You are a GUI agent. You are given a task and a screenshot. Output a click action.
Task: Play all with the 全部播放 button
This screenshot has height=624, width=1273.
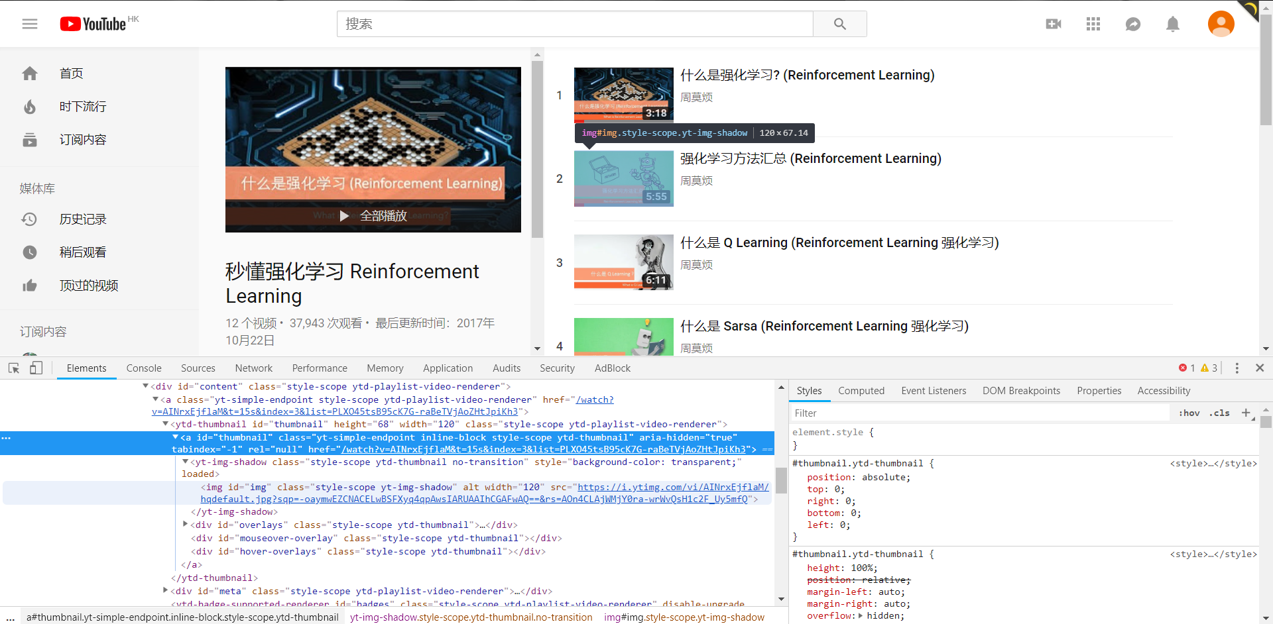373,216
